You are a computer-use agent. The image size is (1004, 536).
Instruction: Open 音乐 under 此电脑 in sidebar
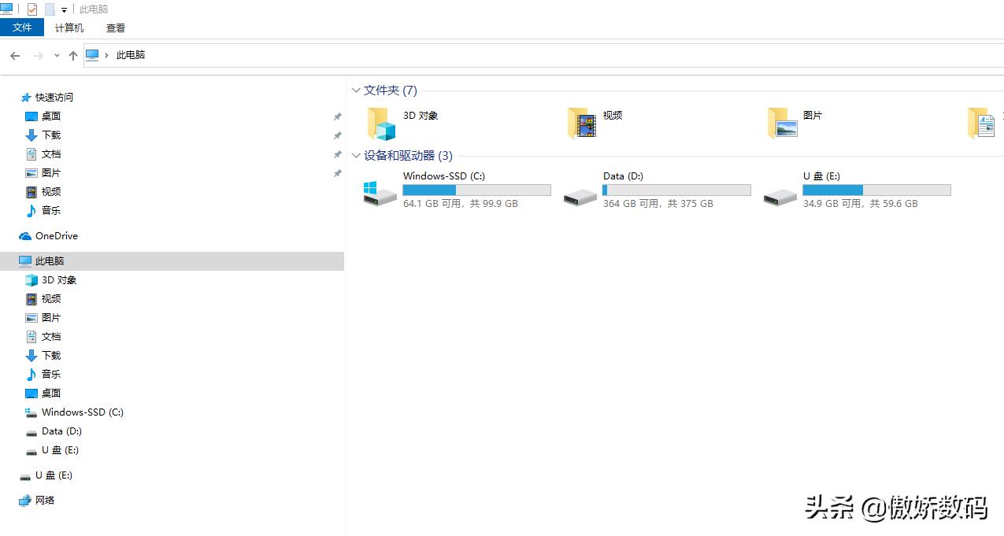tap(51, 375)
